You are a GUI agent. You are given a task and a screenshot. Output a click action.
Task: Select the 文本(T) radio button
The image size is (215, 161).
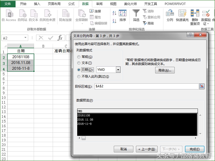click(x=79, y=63)
